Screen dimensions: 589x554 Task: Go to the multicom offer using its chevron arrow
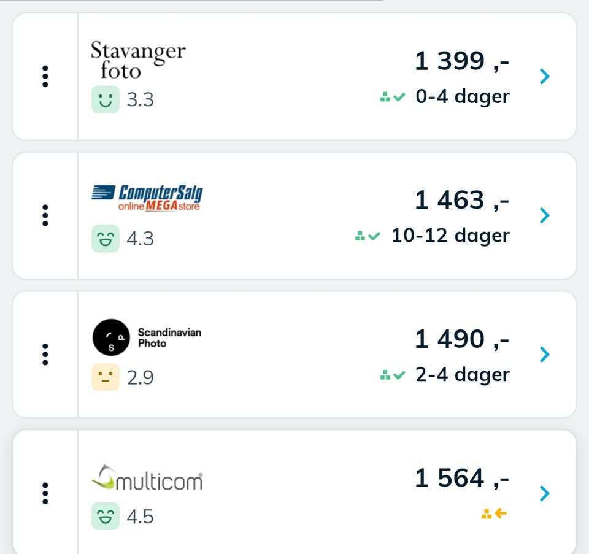click(x=545, y=493)
